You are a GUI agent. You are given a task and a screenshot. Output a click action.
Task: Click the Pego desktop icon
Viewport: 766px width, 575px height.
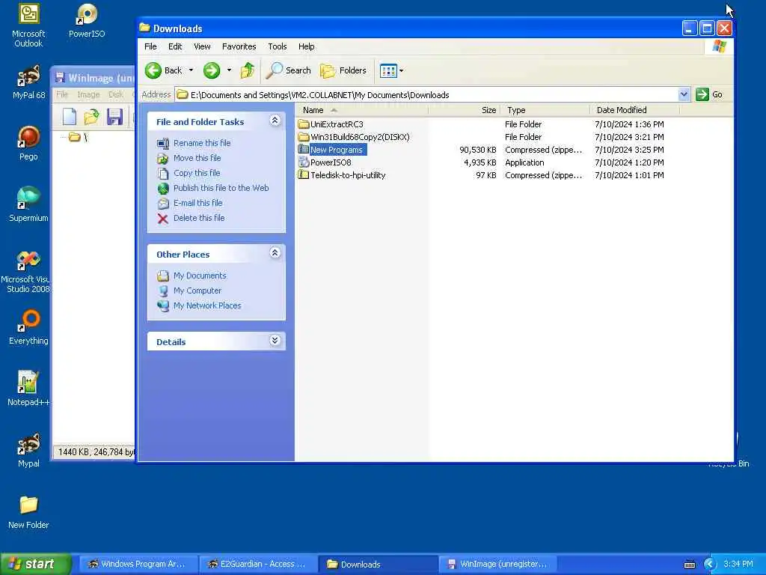[x=28, y=143]
